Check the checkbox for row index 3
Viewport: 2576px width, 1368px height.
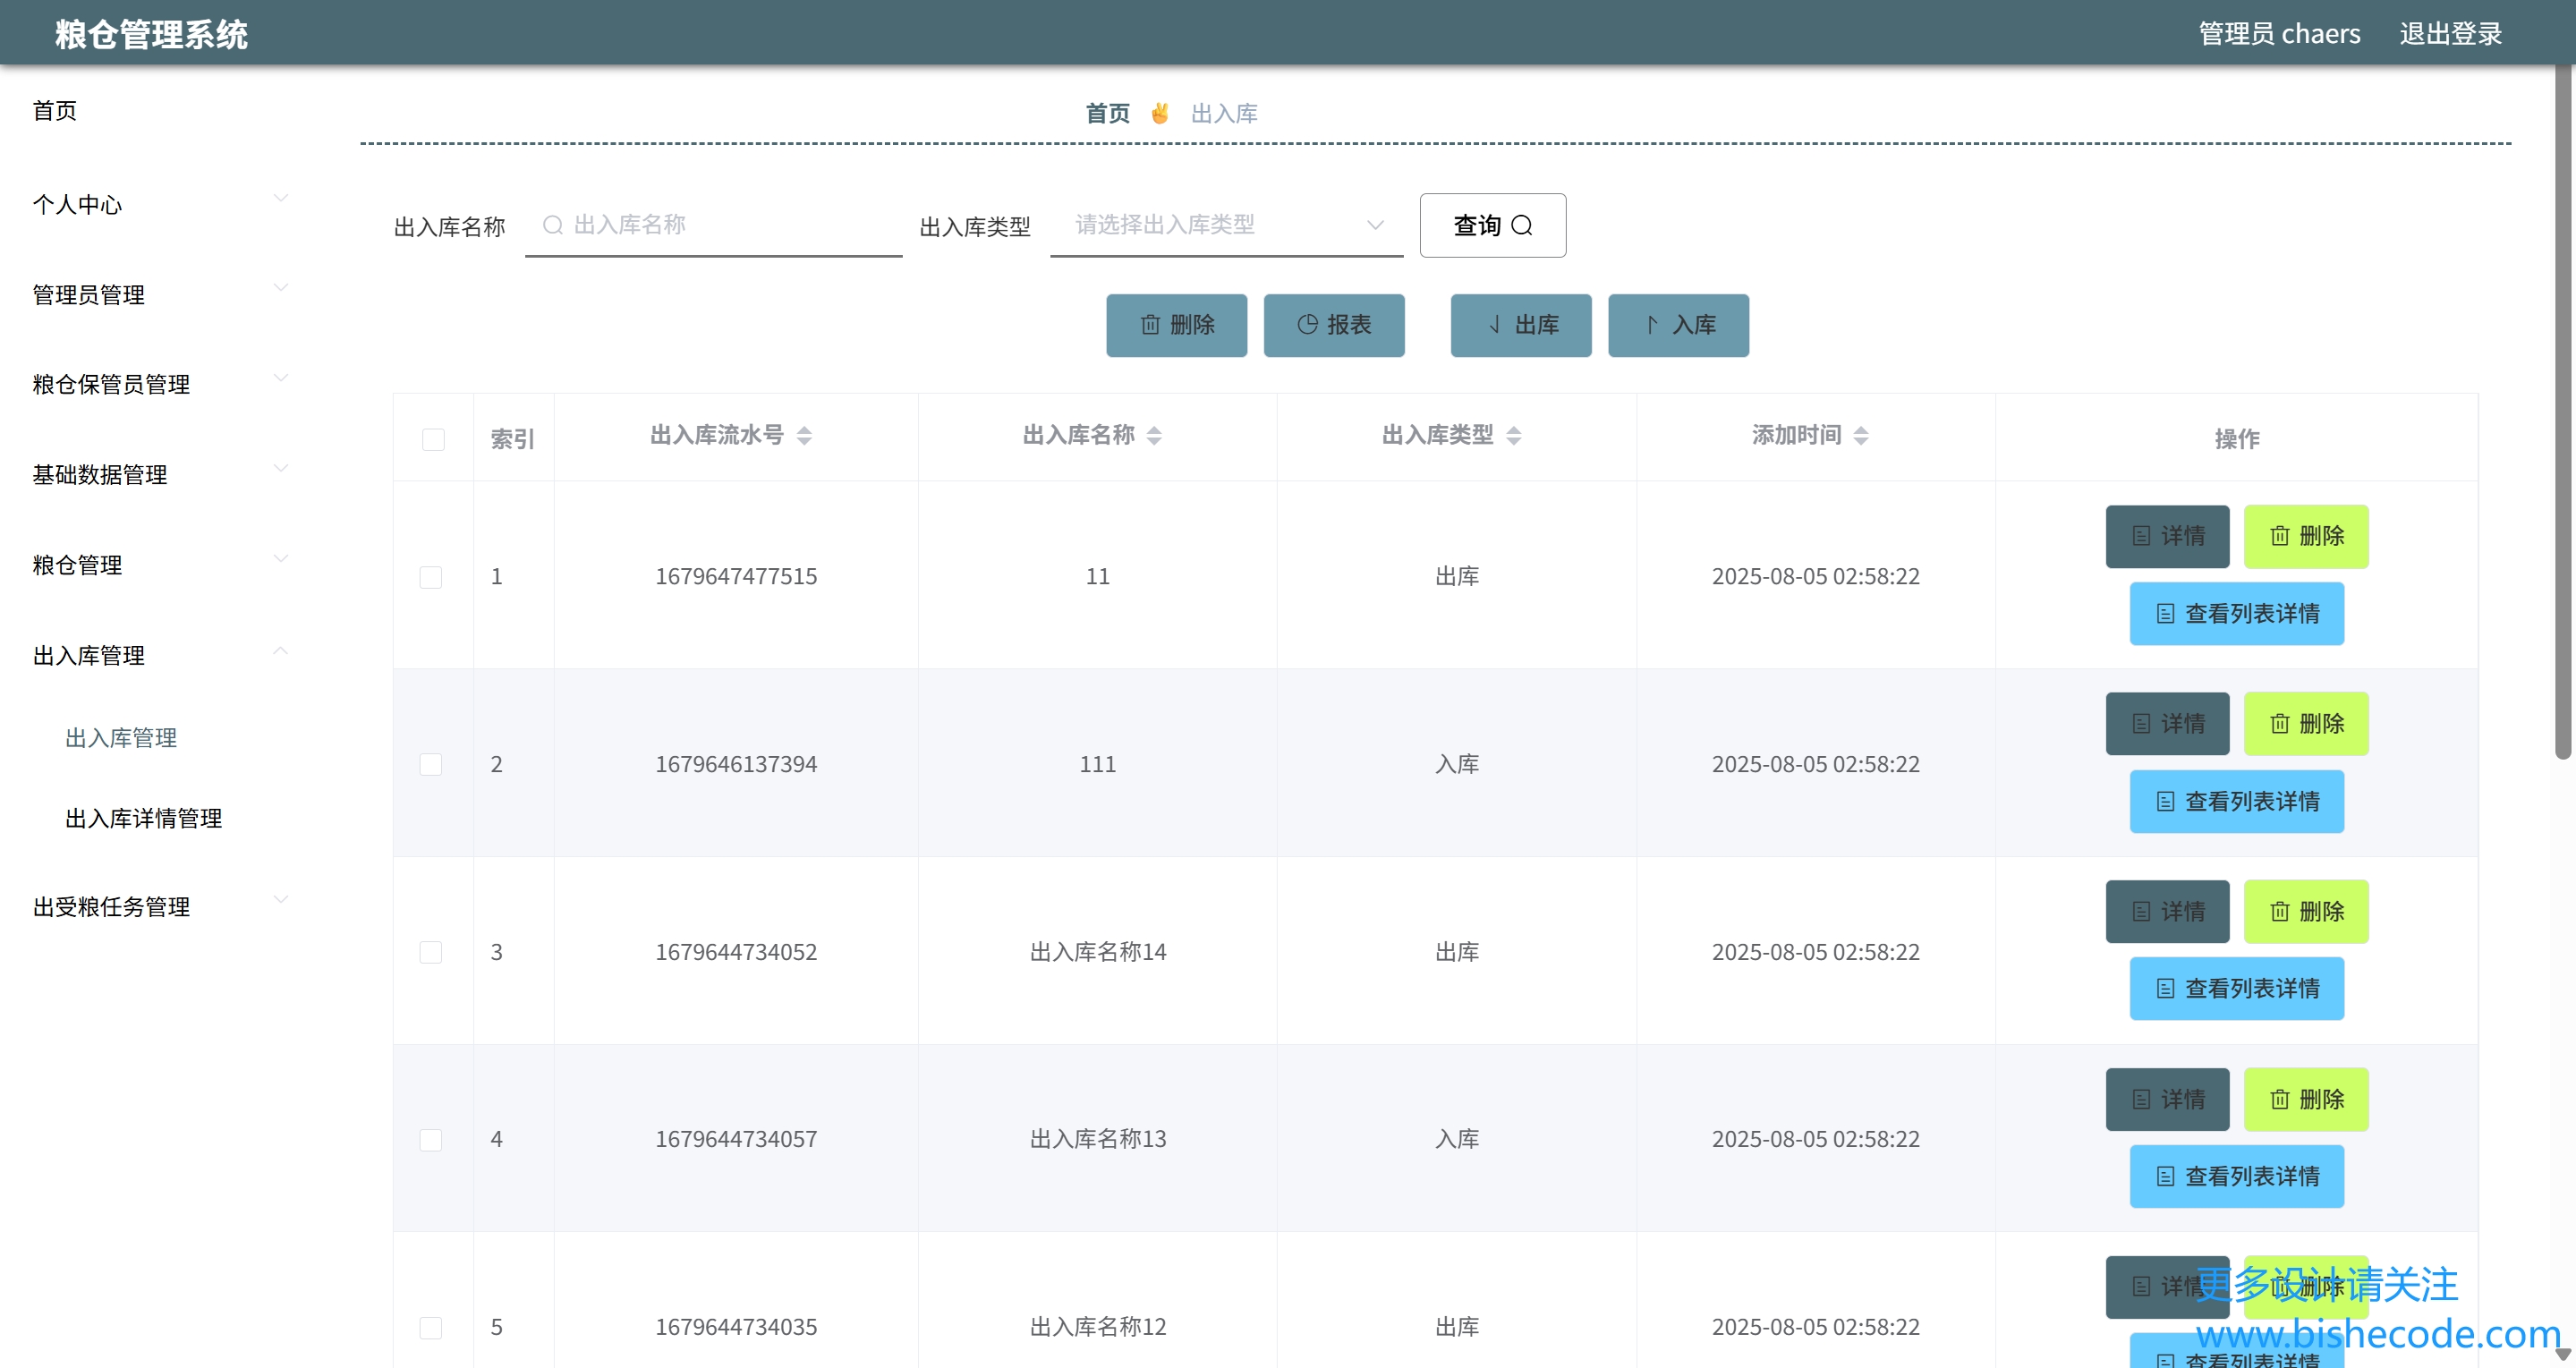(x=431, y=952)
